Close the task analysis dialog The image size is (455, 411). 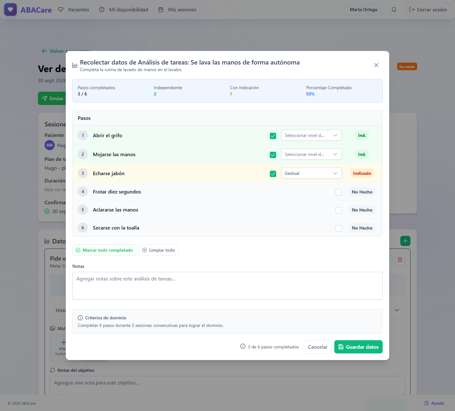point(376,65)
